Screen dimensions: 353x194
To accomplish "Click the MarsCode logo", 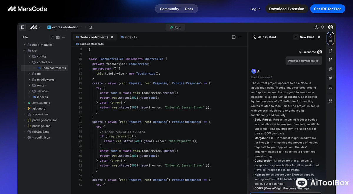I will click(27, 9).
